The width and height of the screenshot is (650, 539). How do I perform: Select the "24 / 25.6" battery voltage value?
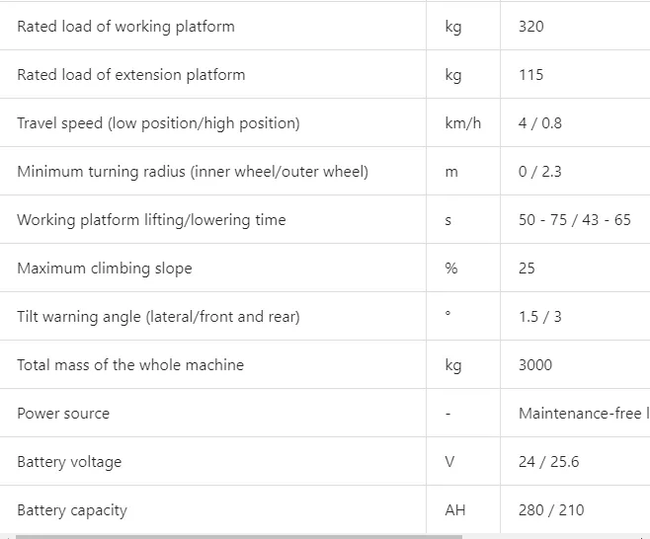(547, 462)
